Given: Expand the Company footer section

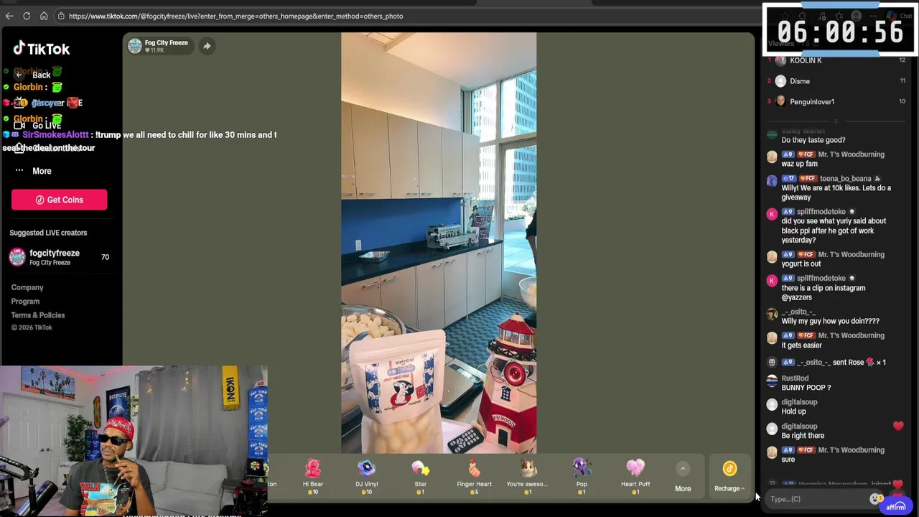Looking at the screenshot, I should tap(27, 287).
